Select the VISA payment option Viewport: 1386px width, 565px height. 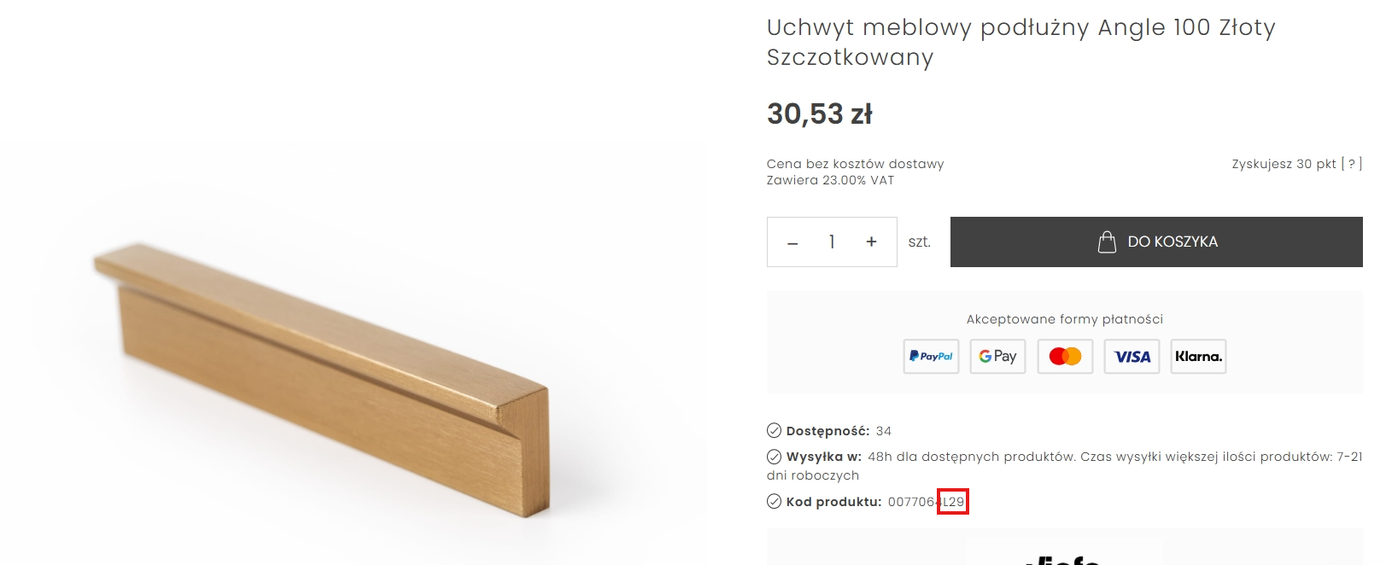1131,357
